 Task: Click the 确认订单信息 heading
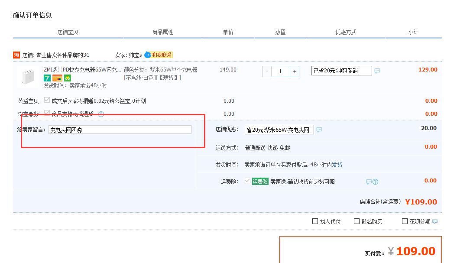pyautogui.click(x=32, y=16)
